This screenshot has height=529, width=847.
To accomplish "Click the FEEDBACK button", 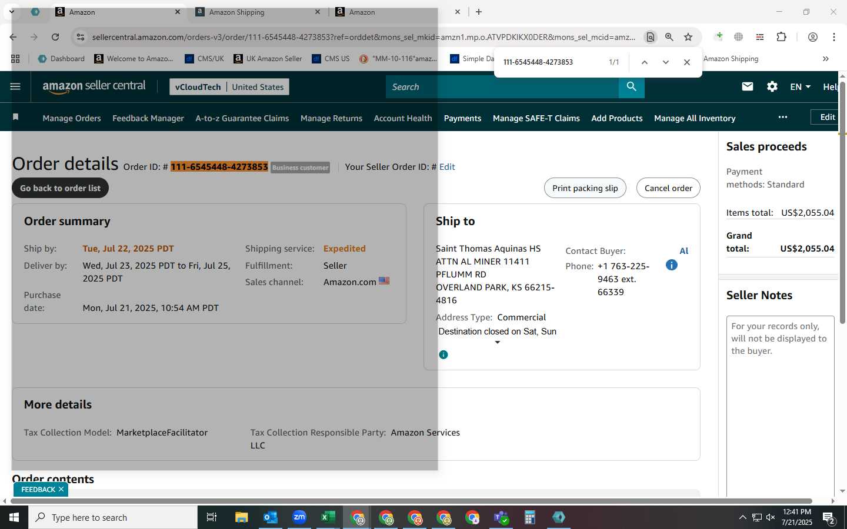I will (38, 489).
